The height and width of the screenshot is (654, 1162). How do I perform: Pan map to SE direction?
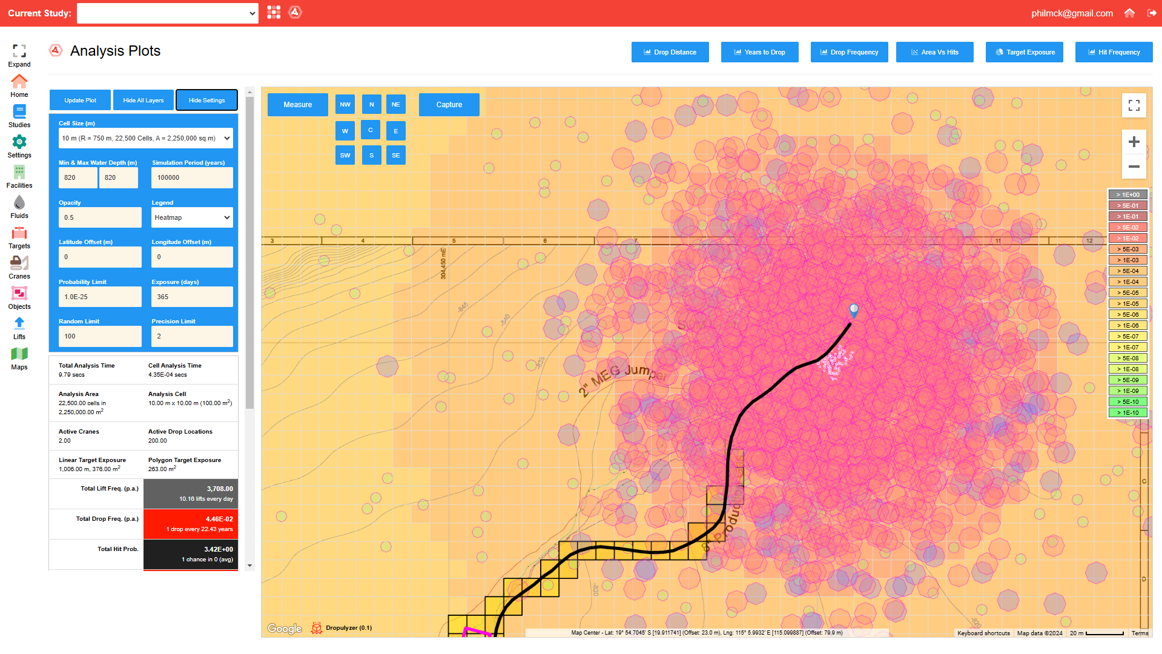tap(395, 155)
